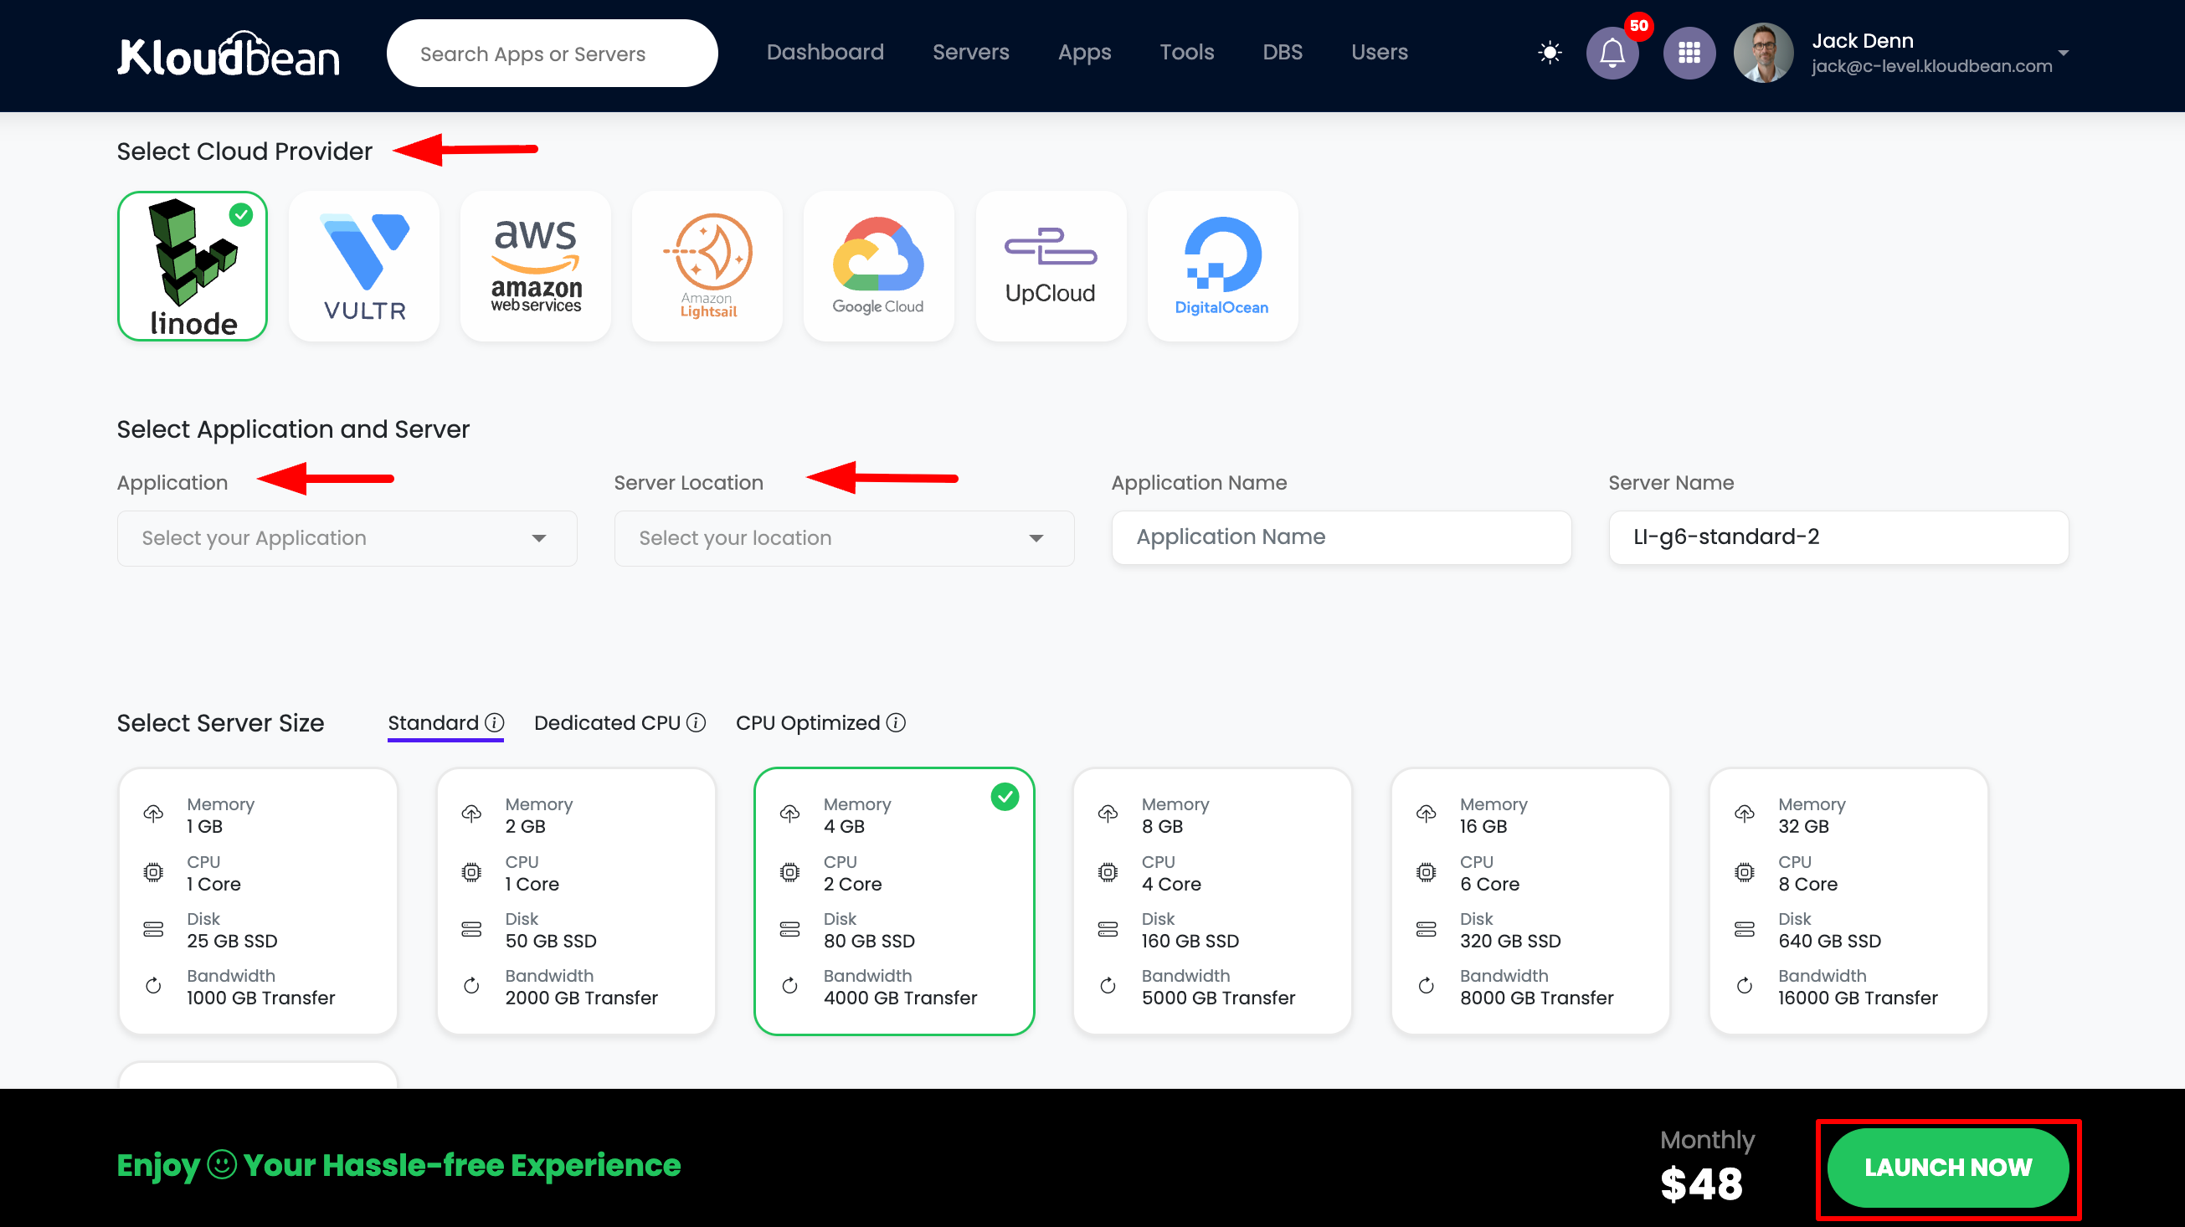Click memory icon on 2 GB card
2185x1227 pixels.
click(470, 814)
